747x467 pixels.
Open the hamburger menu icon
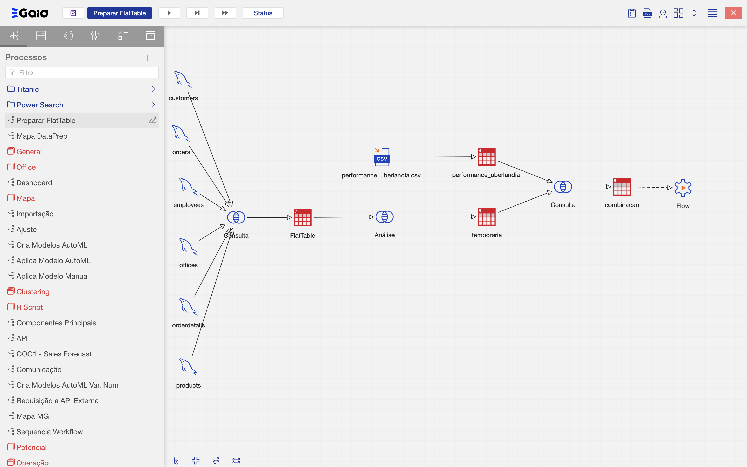(x=712, y=13)
